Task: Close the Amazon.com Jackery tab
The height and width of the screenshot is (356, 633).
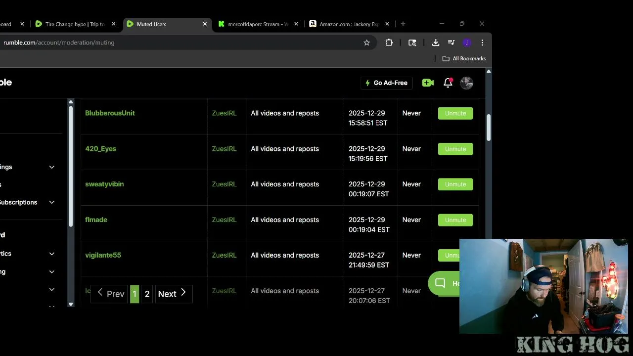Action: (387, 24)
